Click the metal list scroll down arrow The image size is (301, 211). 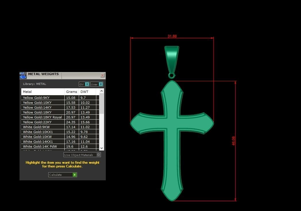102,148
